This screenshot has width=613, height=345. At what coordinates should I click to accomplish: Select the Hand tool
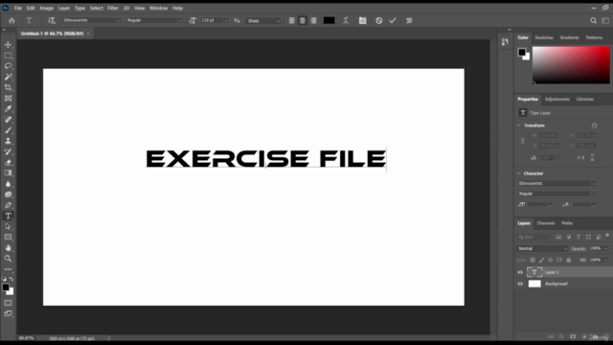9,247
